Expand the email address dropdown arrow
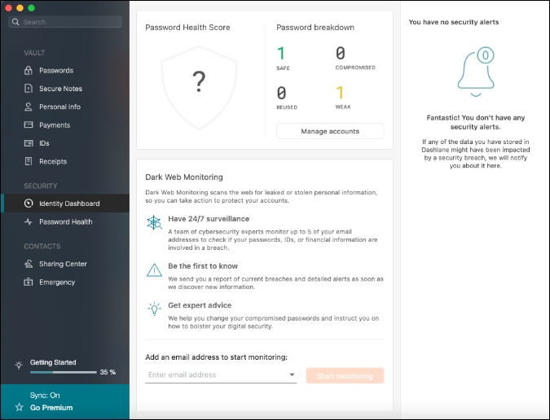Screen dimensions: 550x420 coord(292,374)
